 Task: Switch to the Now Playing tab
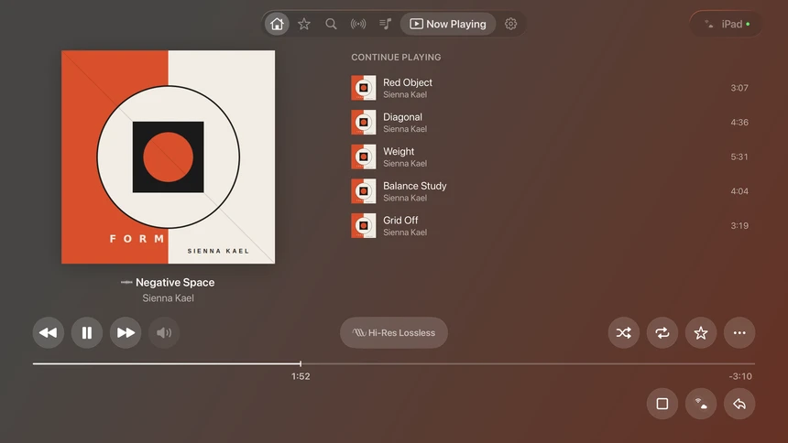(x=448, y=24)
